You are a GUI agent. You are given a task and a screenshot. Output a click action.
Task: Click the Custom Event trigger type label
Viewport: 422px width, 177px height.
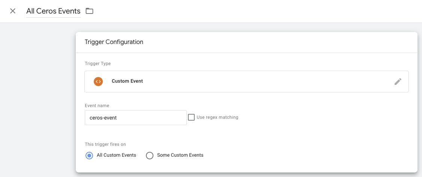[127, 81]
